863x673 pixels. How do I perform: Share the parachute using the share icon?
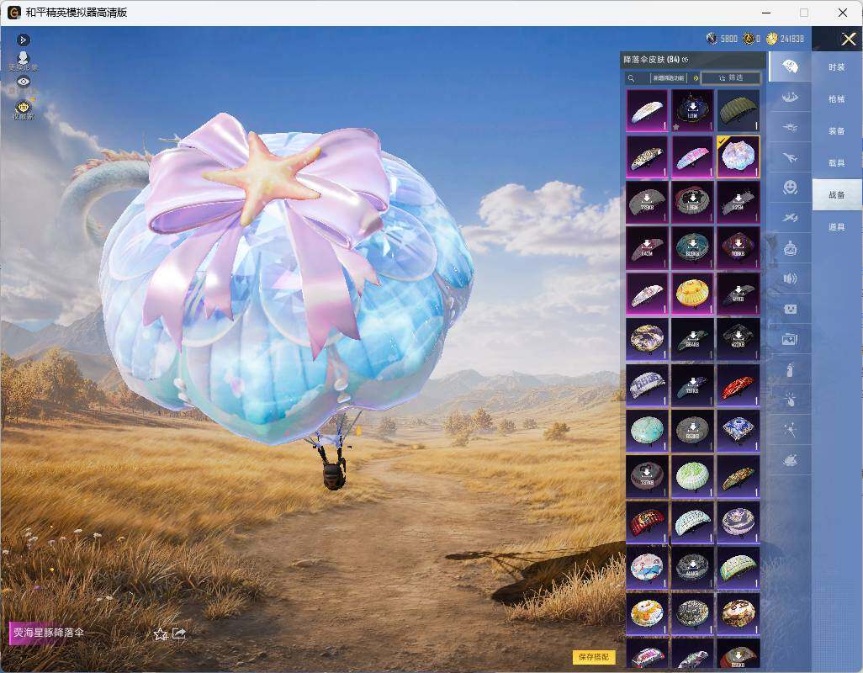pos(179,634)
